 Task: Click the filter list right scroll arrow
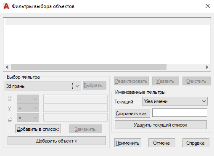207,67
